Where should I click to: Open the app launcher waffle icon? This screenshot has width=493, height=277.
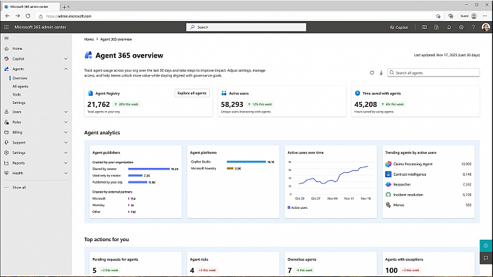click(x=6, y=27)
